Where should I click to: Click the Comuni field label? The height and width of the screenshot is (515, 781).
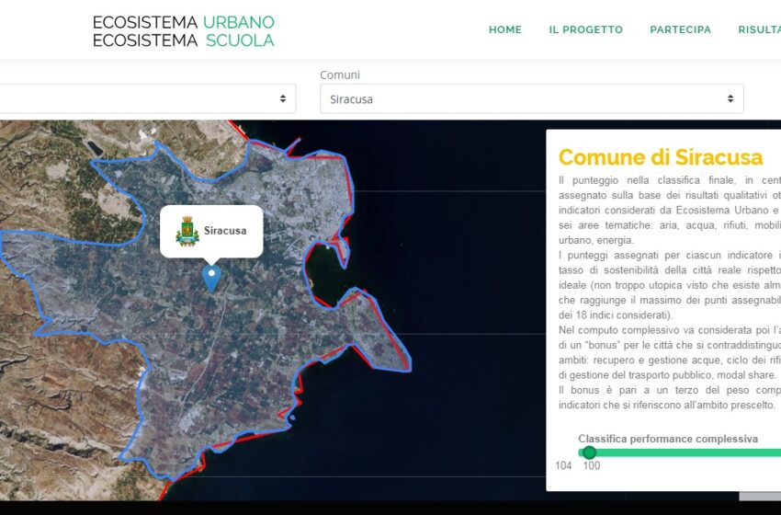tap(340, 74)
